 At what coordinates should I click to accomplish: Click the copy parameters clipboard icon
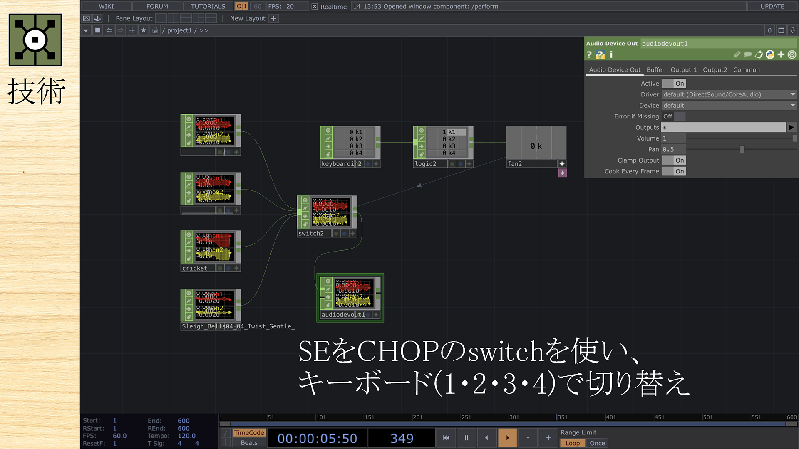tap(759, 54)
